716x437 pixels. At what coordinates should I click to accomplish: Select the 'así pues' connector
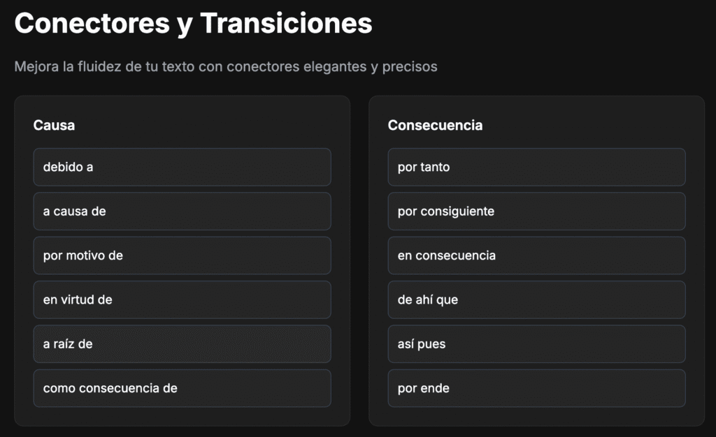[x=536, y=343]
